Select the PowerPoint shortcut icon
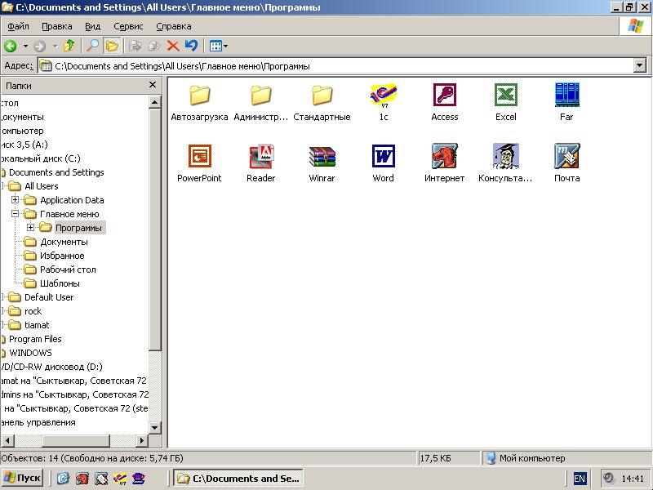The height and width of the screenshot is (490, 653). (199, 157)
